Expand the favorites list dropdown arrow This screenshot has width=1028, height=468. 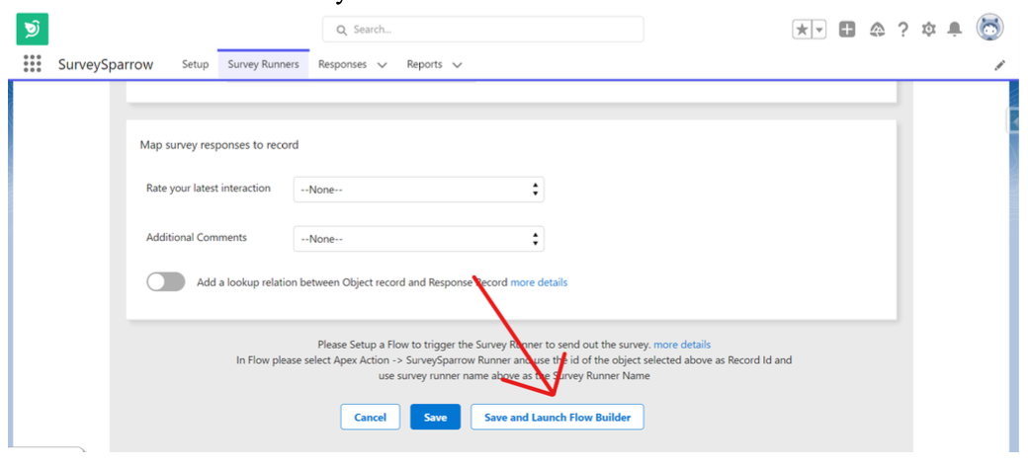point(819,30)
